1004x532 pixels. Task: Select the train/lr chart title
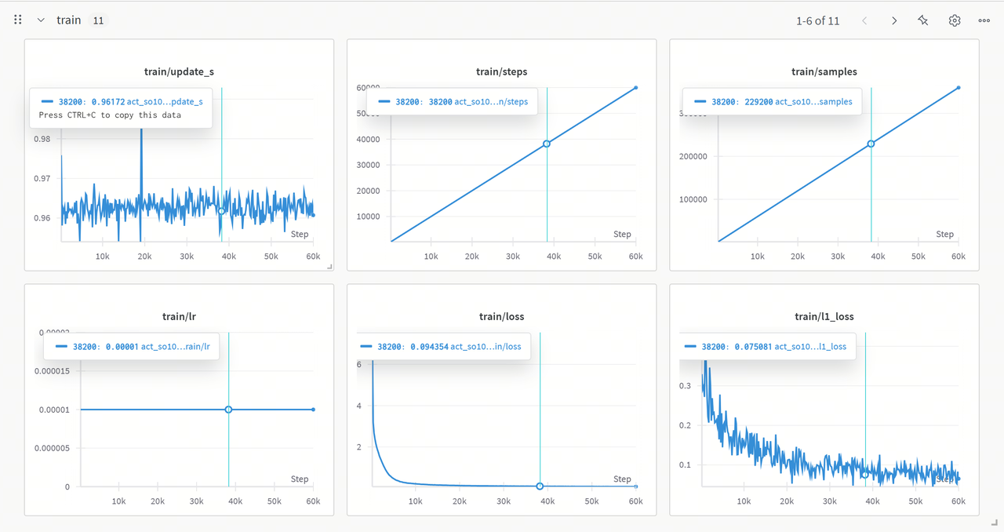179,316
